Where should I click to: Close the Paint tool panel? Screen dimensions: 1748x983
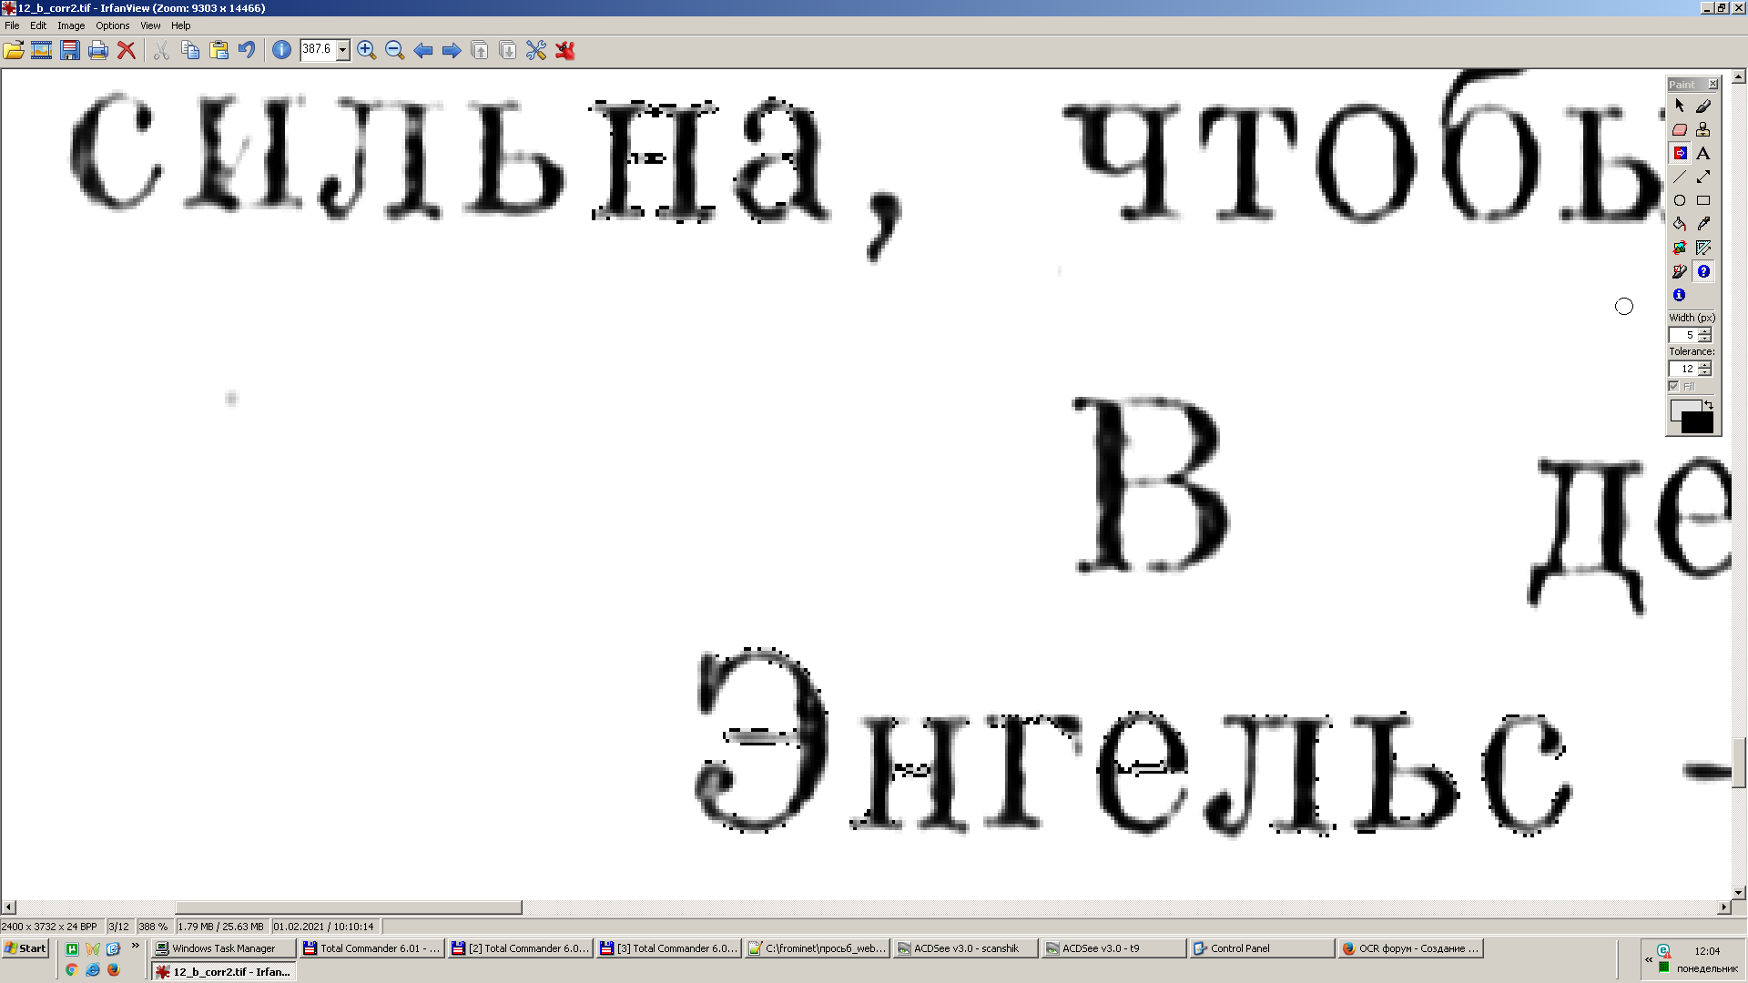pyautogui.click(x=1712, y=84)
